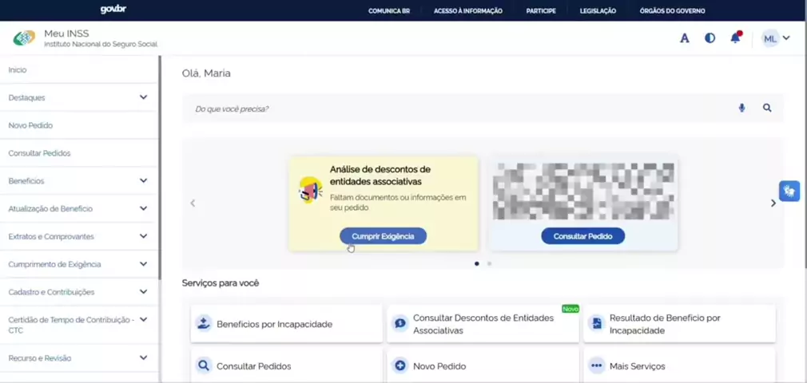Open the VLibras accessibility hand icon

pos(789,191)
